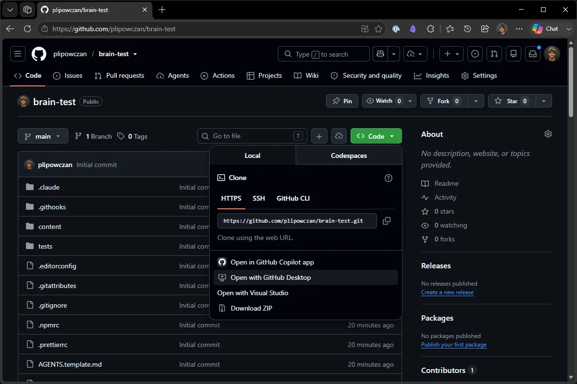Image resolution: width=577 pixels, height=384 pixels.
Task: Open the tests folder
Action: 45,246
